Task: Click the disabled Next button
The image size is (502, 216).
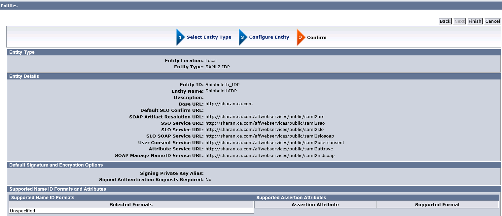Action: 459,21
